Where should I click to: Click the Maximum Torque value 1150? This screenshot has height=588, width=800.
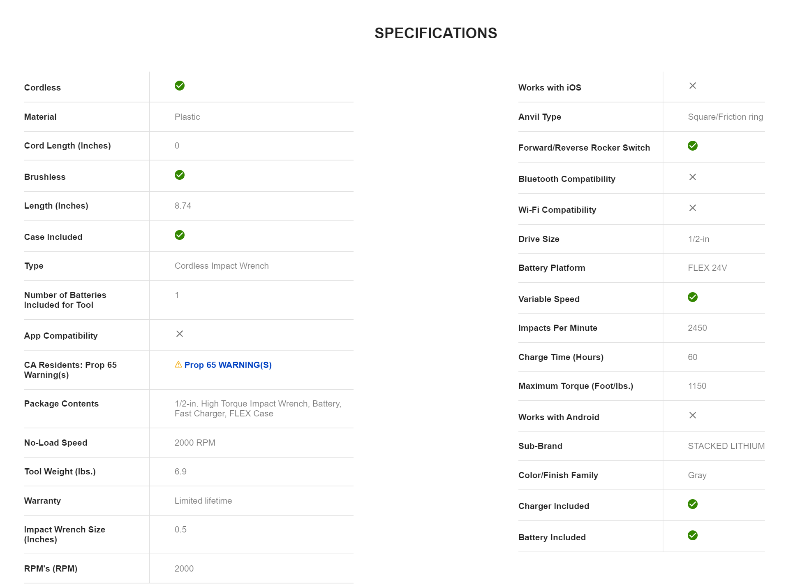point(697,386)
